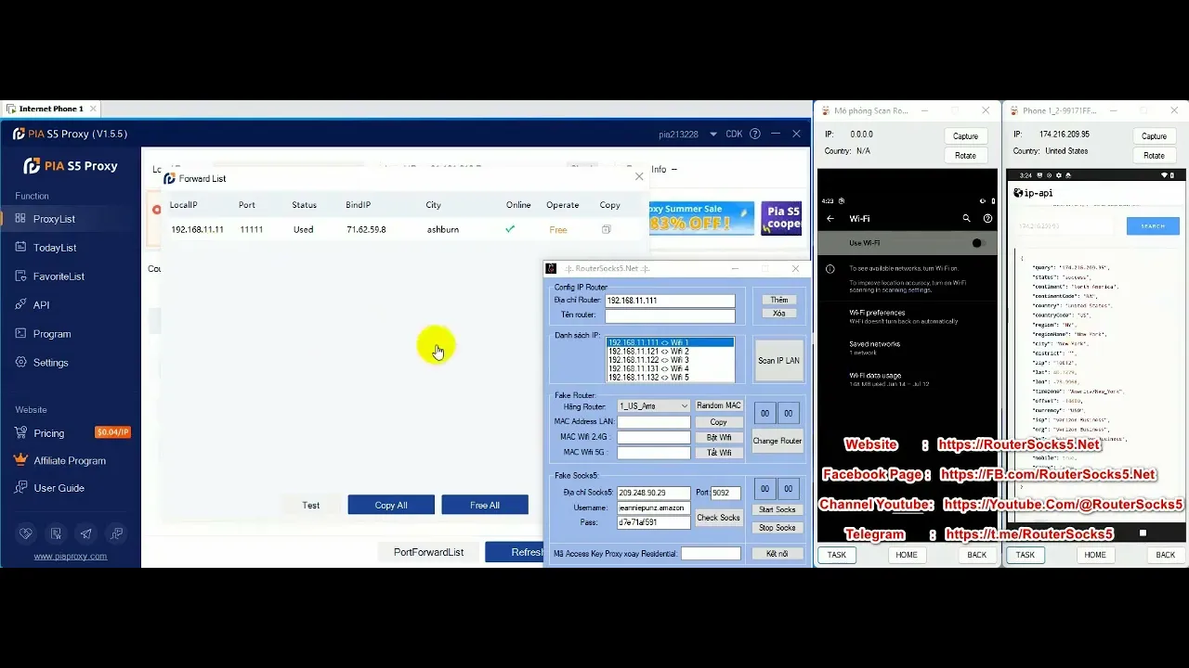Open Settings in PIA sidebar
The width and height of the screenshot is (1189, 668).
coord(50,363)
